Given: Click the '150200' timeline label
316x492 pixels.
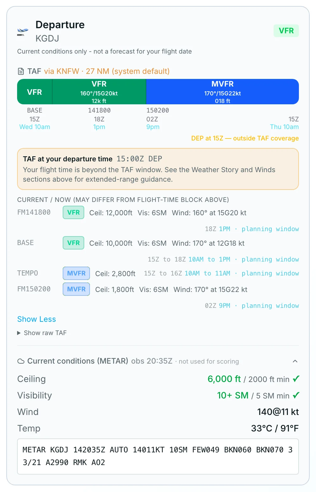Looking at the screenshot, I should (158, 110).
